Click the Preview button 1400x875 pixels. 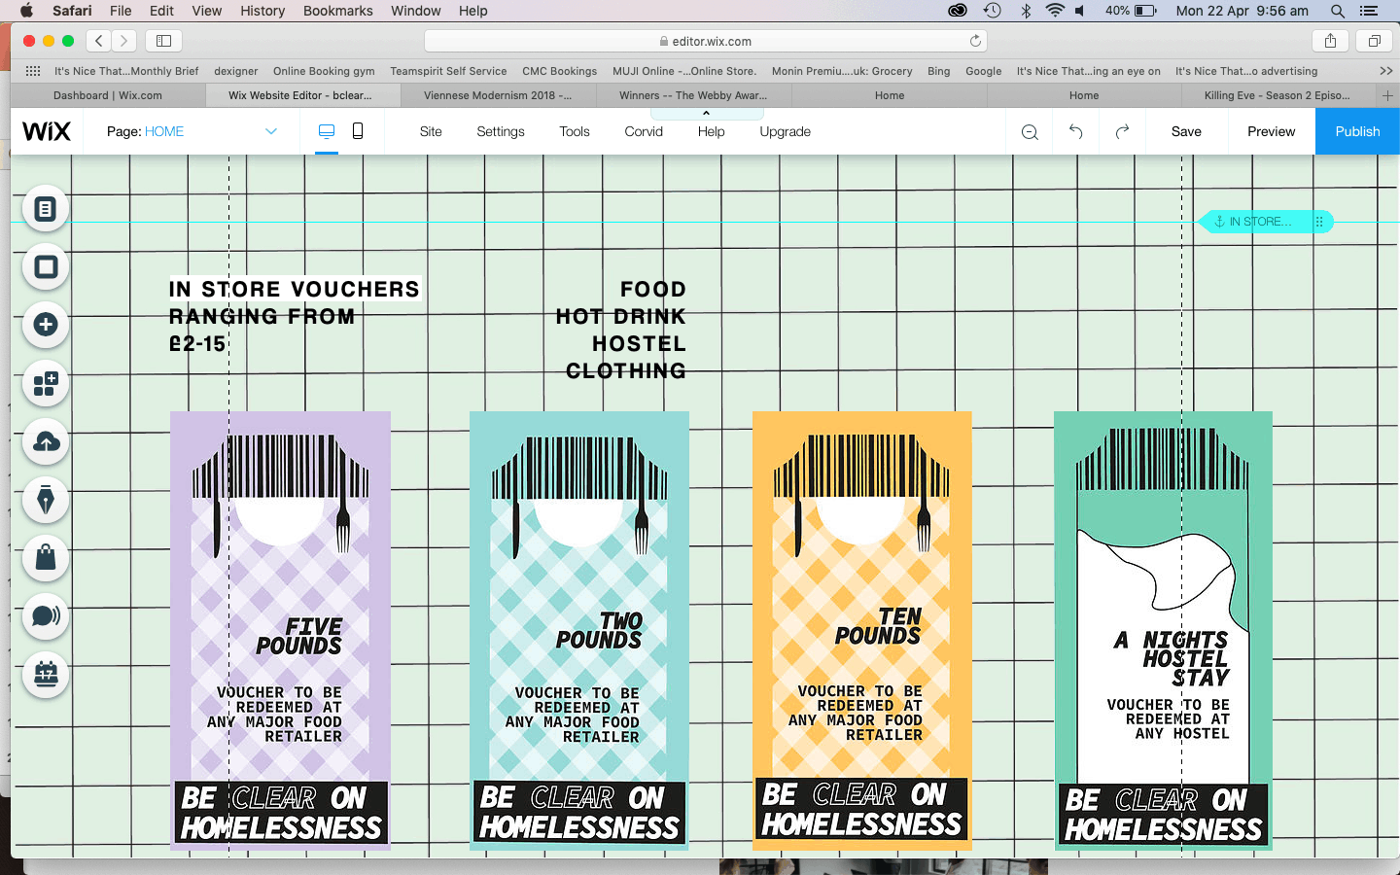pos(1271,131)
